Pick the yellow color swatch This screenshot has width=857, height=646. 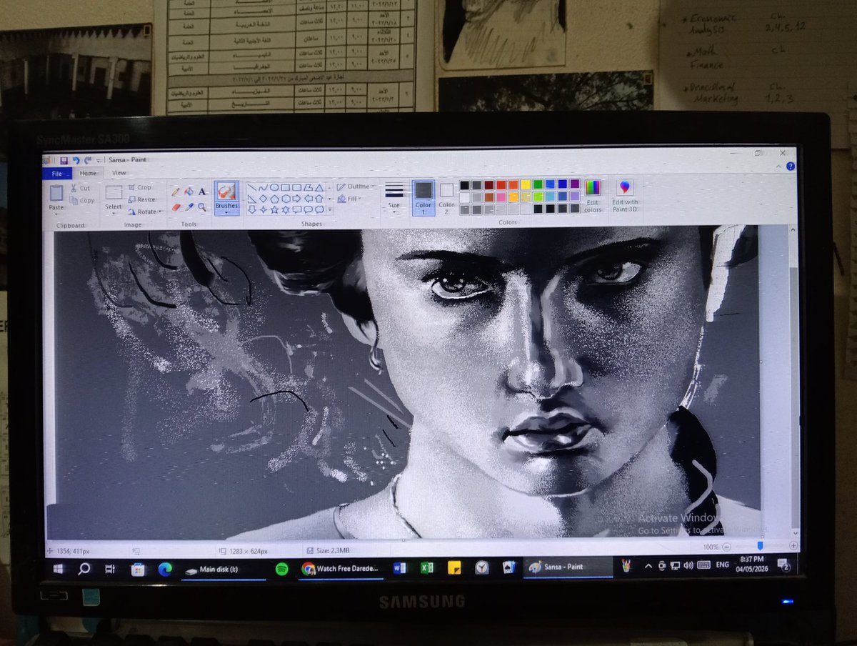point(526,184)
